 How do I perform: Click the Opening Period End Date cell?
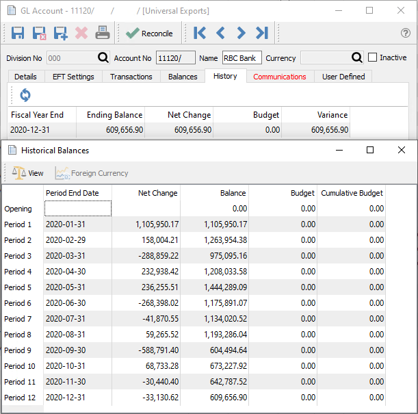tap(77, 209)
